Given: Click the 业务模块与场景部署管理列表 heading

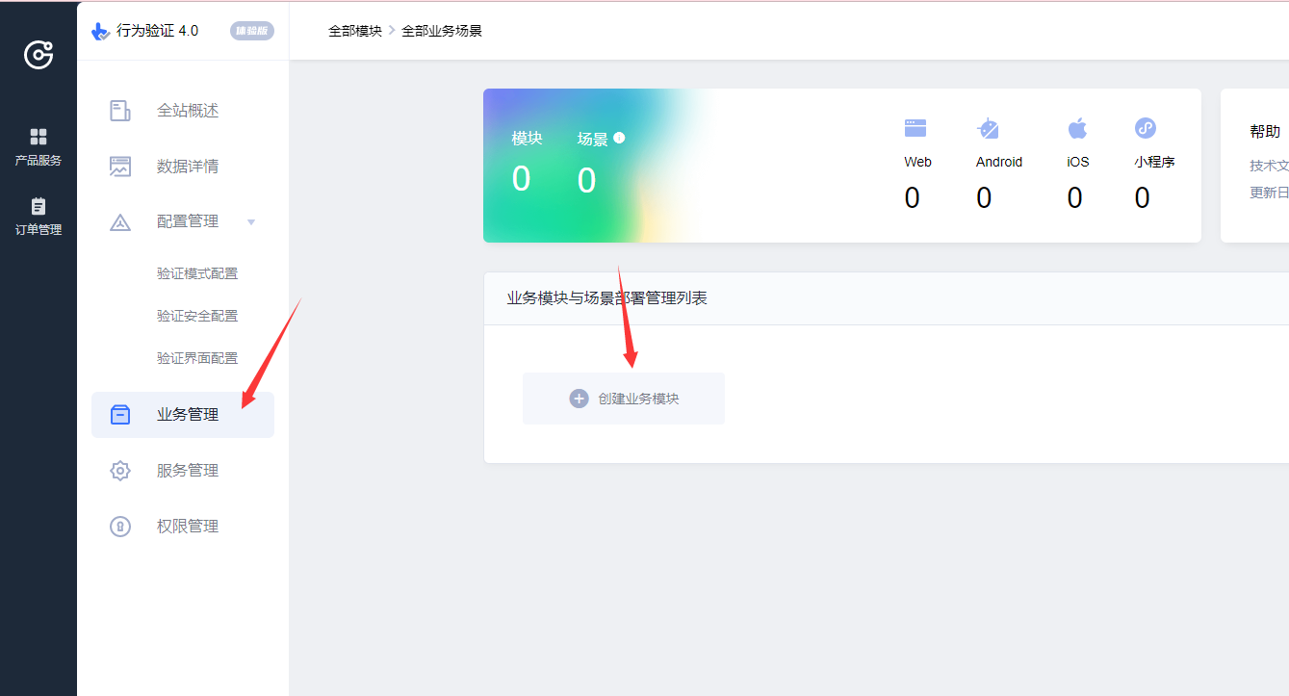Looking at the screenshot, I should (x=607, y=298).
